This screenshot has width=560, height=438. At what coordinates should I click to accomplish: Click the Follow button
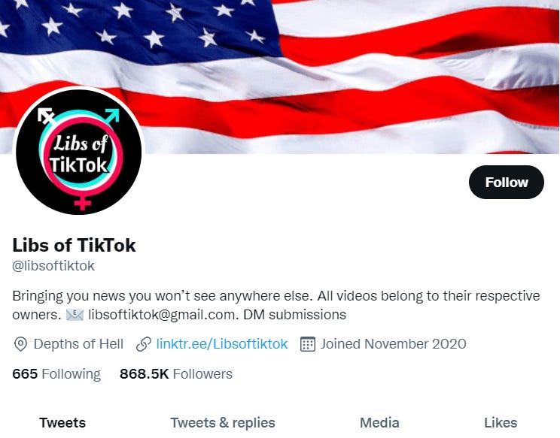[506, 182]
